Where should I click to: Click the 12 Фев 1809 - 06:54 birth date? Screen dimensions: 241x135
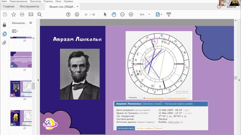pos(170,110)
